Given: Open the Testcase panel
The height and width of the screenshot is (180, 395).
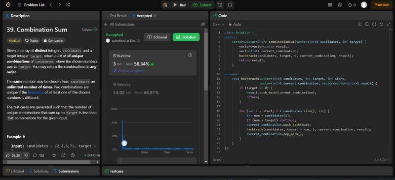Looking at the screenshot, I should tap(114, 171).
